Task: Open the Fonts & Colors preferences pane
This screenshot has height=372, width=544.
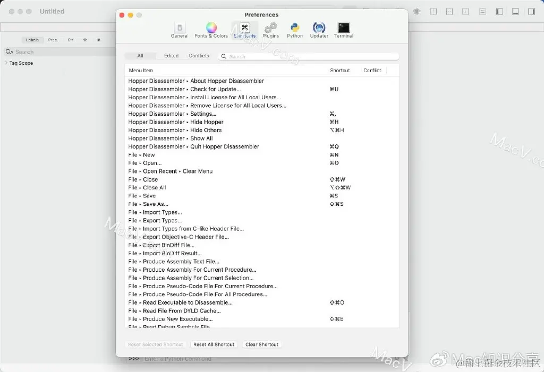Action: (x=211, y=30)
